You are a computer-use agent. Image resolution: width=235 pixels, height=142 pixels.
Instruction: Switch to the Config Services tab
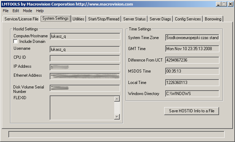[188, 19]
